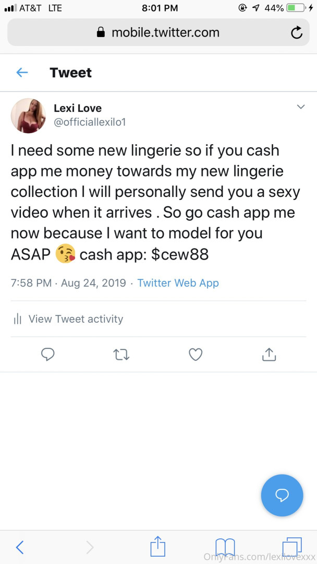
Task: Like the tweet with heart icon
Action: [195, 355]
